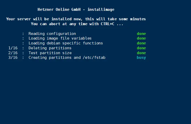Screen dimensions: 191x124
Task: Click the done status for Deleting partitions
Action: pyautogui.click(x=141, y=48)
